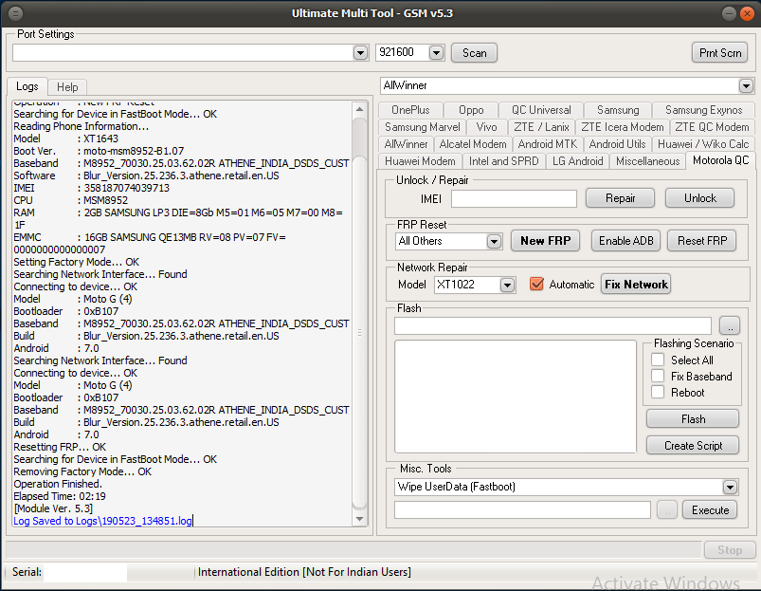The image size is (761, 591).
Task: Click the Stop button
Action: pyautogui.click(x=730, y=550)
